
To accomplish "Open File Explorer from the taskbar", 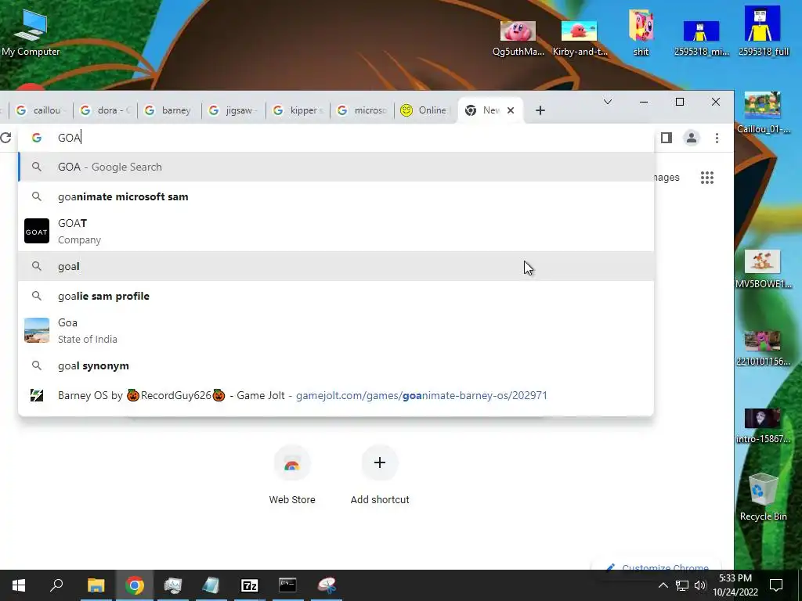I will 96,585.
